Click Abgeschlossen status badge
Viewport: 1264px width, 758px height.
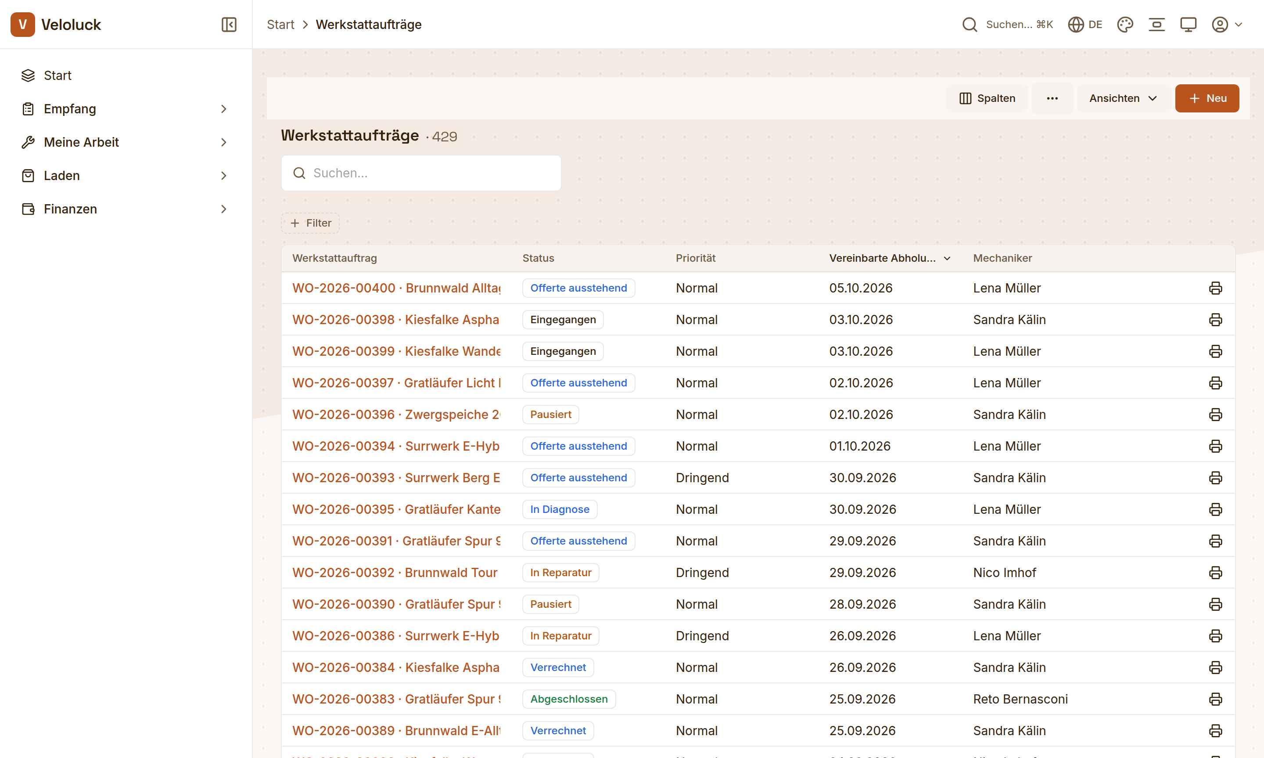click(x=569, y=699)
